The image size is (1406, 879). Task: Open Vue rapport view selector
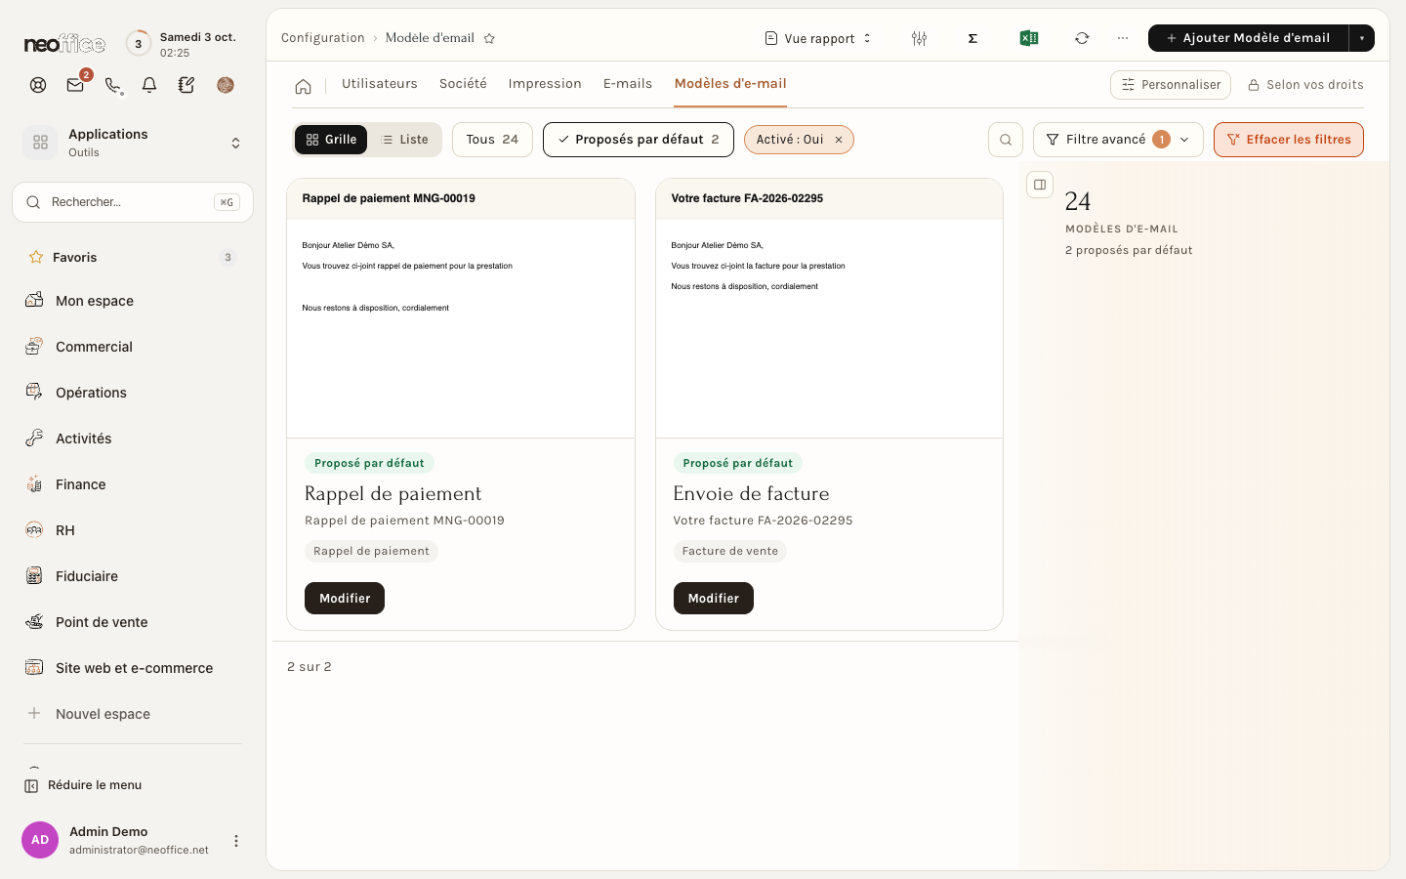[x=818, y=38]
